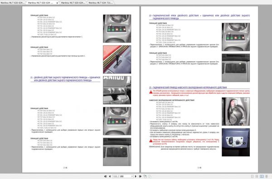Open the third Manitou MLT 633 634 tab
Image resolution: width=272 pixels, height=179 pixels.
pos(73,3)
